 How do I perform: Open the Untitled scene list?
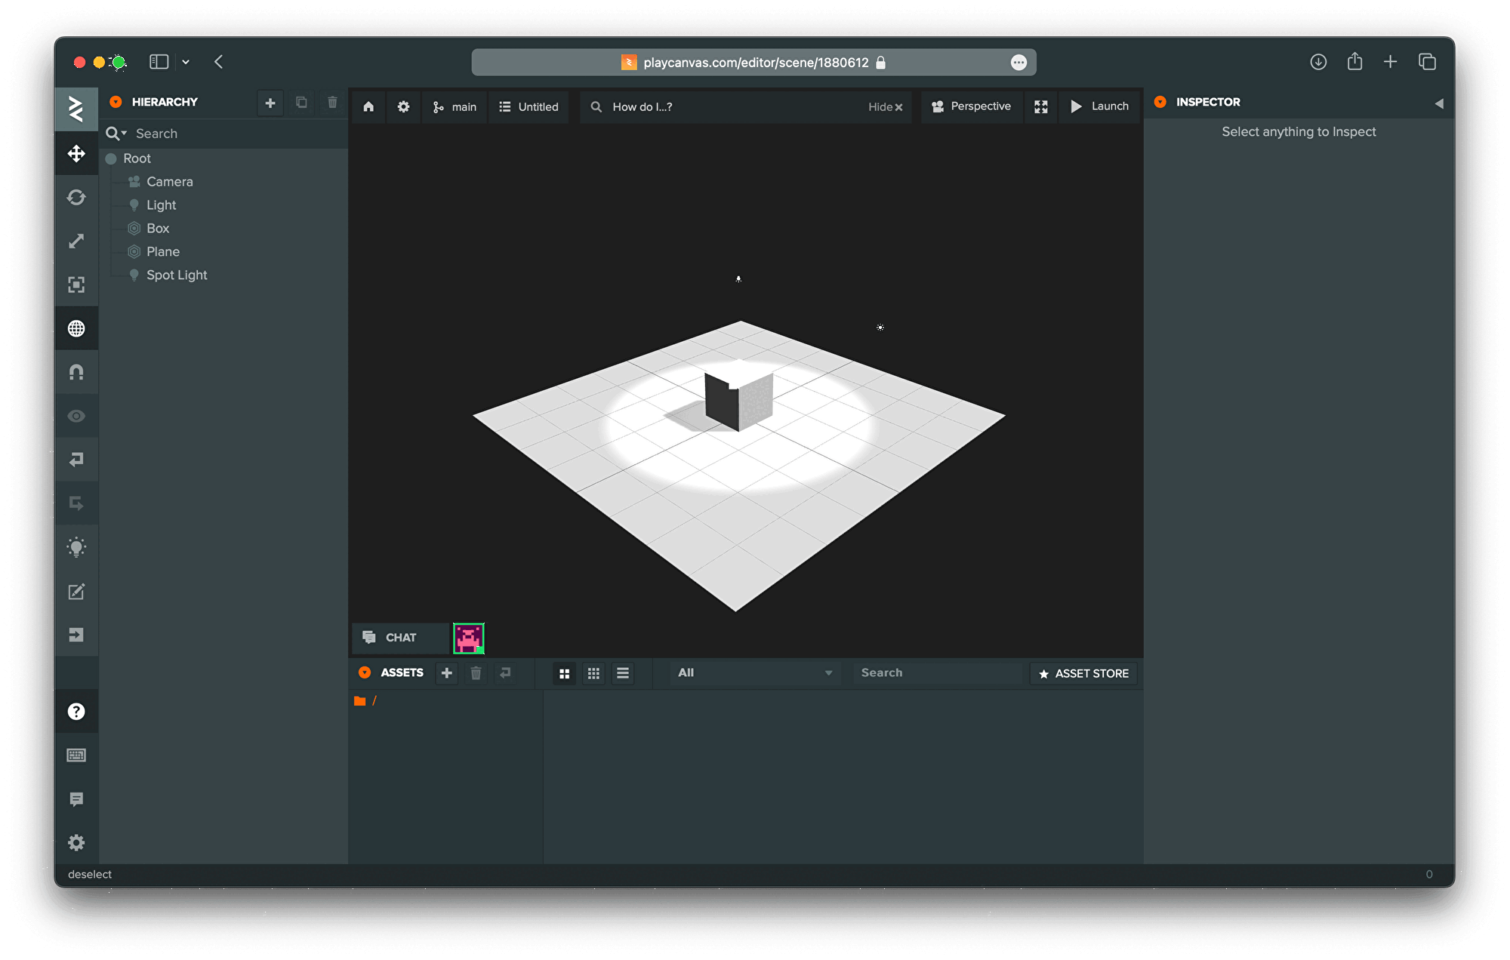pos(529,106)
